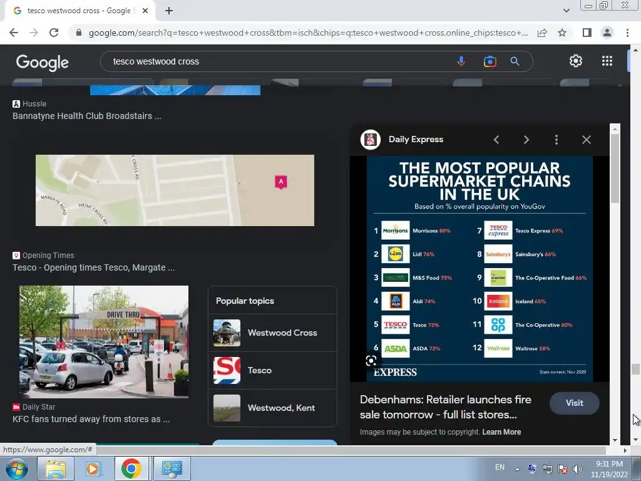Bookmark this page with the star
This screenshot has width=641, height=481.
[x=562, y=33]
